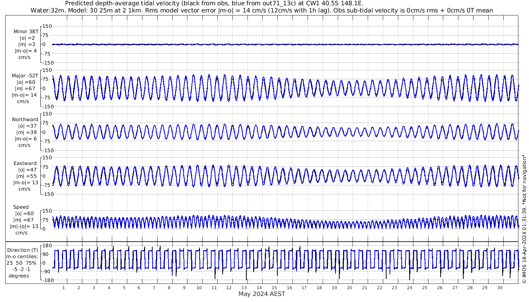Click the '|m| =67' value in Major panel

26,89
